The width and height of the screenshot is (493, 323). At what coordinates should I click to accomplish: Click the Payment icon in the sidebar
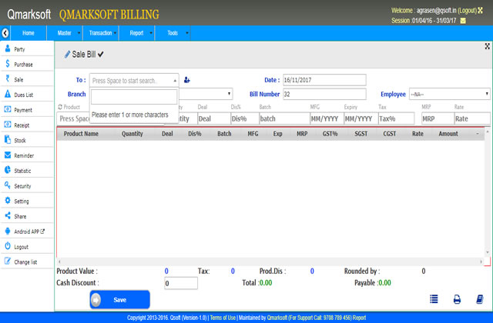pyautogui.click(x=8, y=109)
